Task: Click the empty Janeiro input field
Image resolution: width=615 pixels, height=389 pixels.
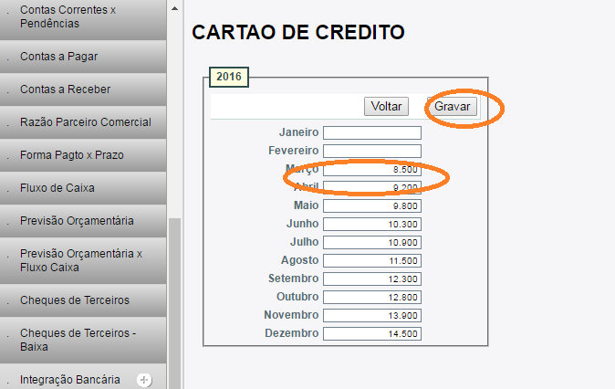Action: click(371, 133)
